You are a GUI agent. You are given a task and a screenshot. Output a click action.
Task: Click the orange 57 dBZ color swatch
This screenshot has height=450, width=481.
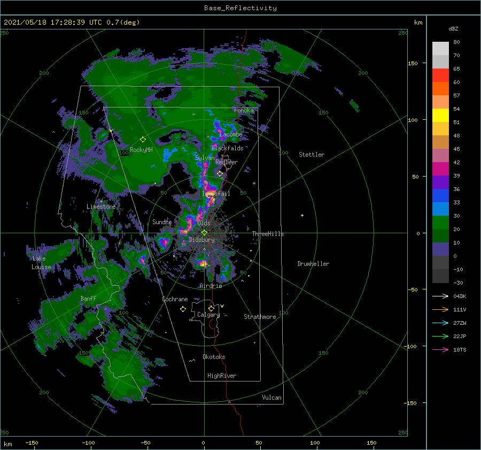click(440, 88)
